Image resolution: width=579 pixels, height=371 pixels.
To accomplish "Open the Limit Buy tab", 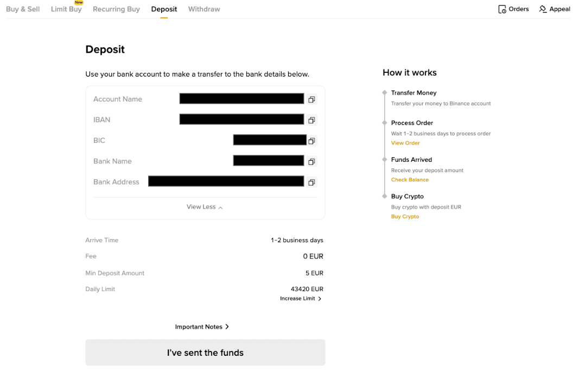I will click(66, 9).
